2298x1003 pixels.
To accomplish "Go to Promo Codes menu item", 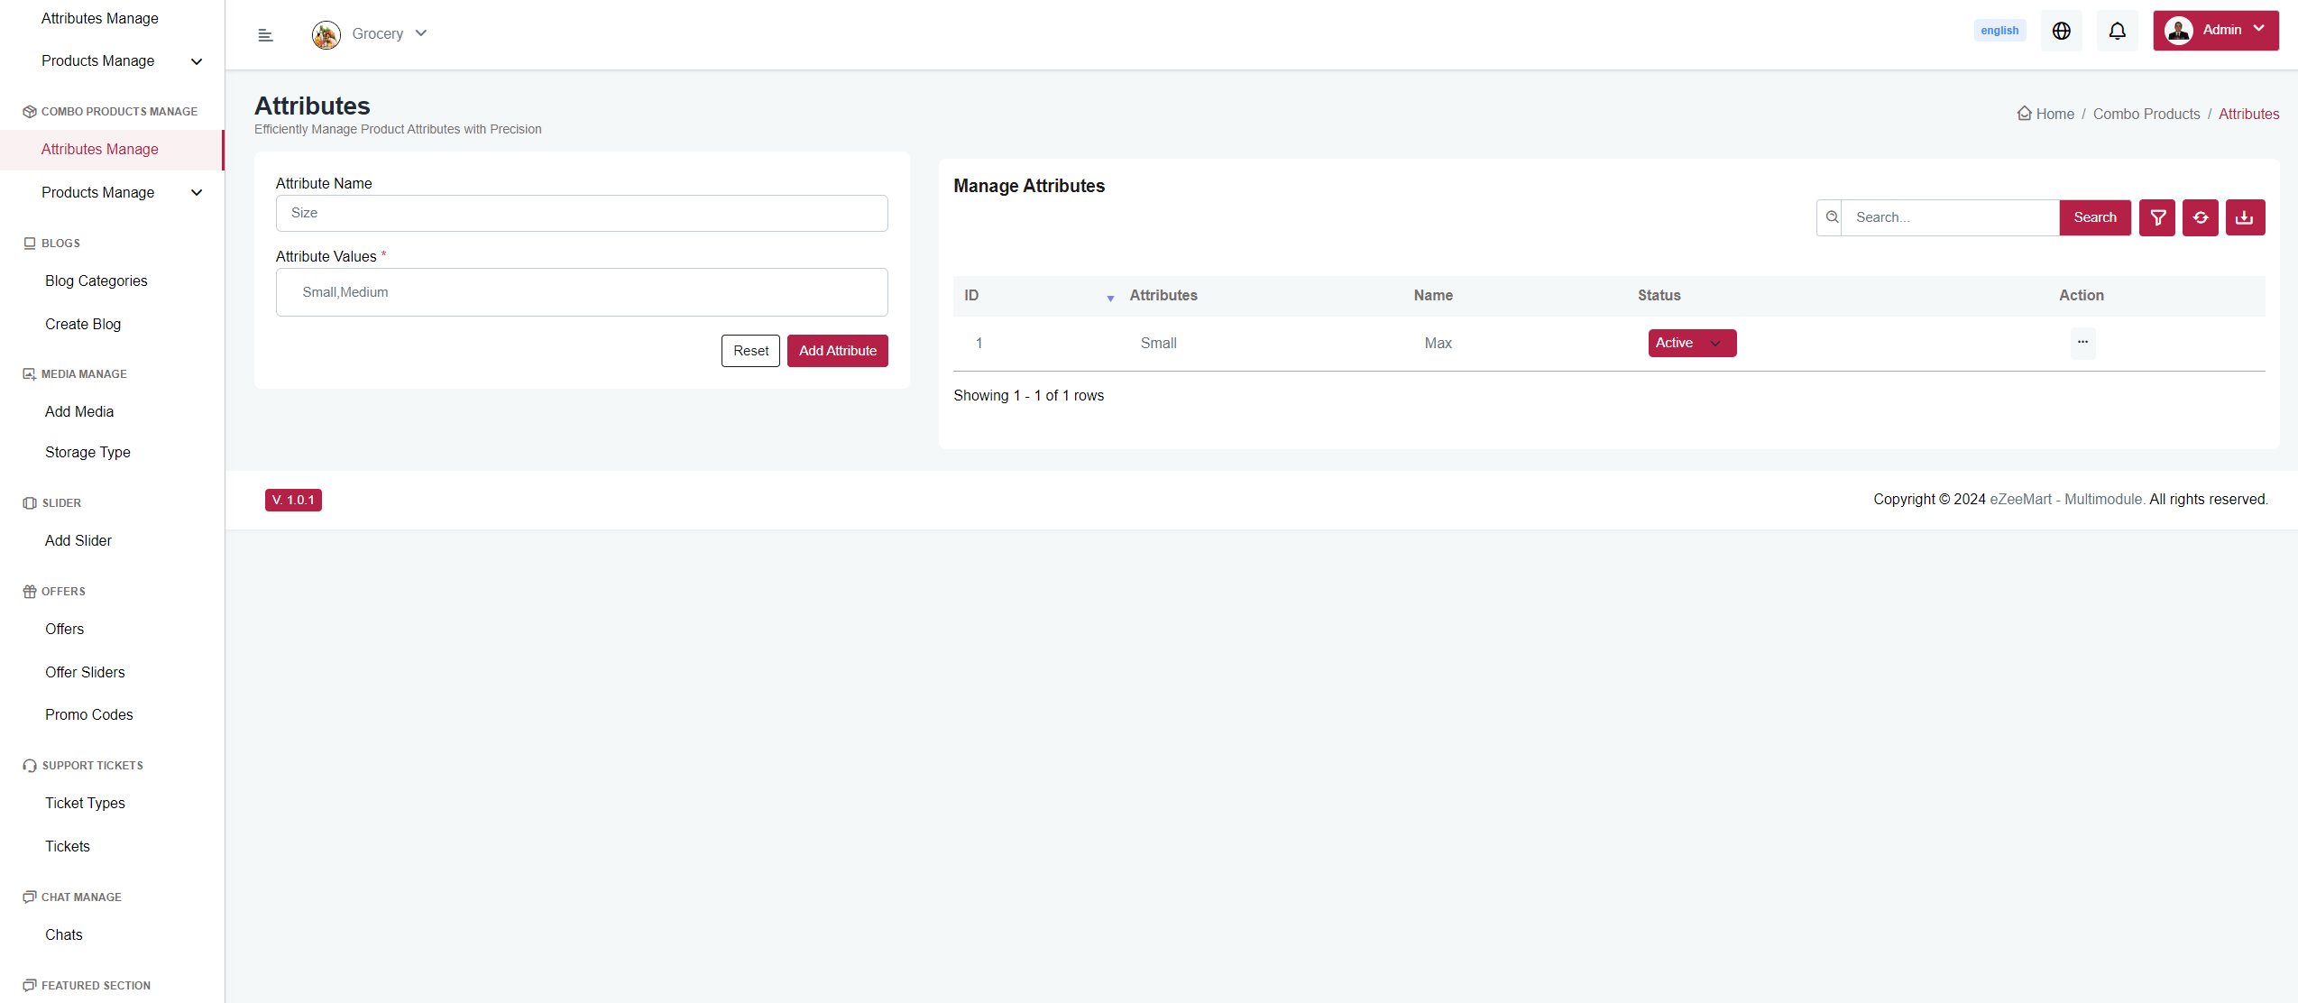I will click(89, 714).
